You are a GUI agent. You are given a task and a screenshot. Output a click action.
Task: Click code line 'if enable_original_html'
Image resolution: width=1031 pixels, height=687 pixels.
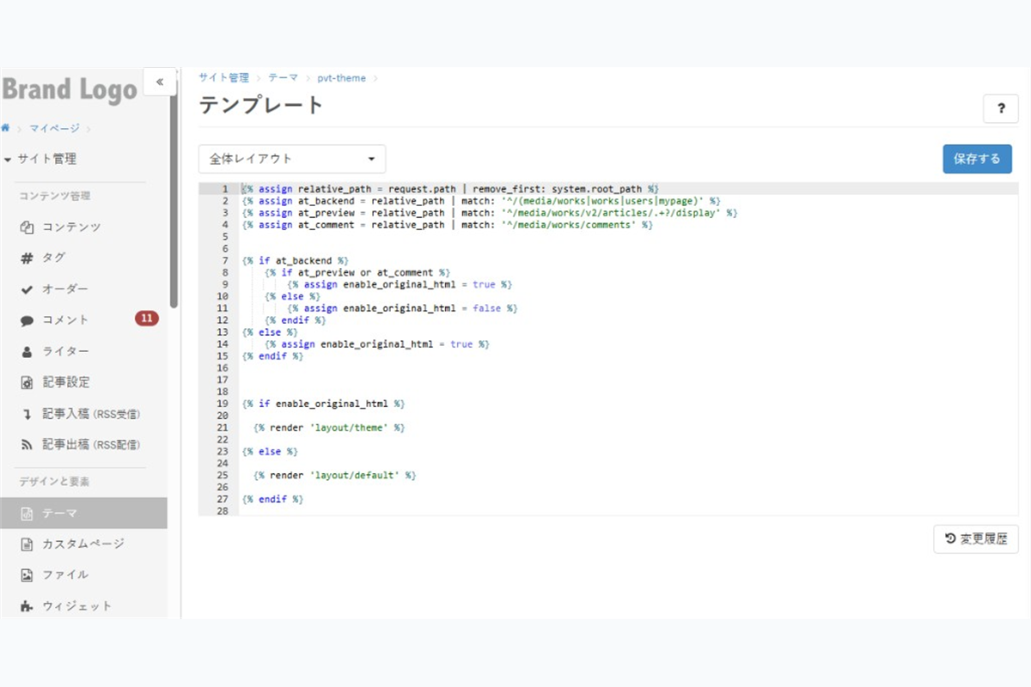click(323, 403)
